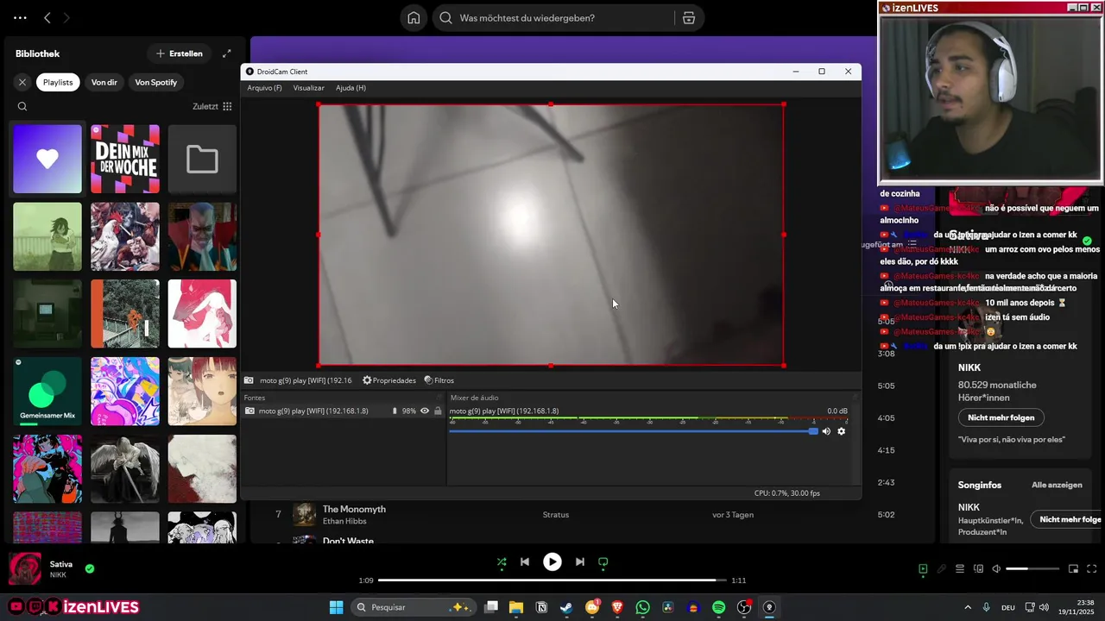Select the Playlists filter chip
This screenshot has width=1105, height=621.
click(58, 82)
